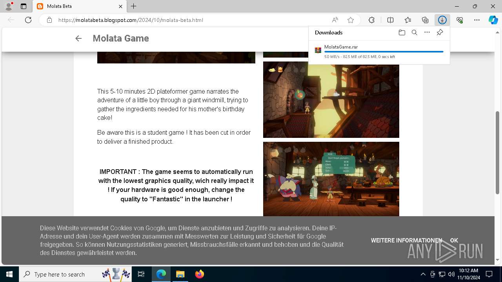Click the Molata Game title
The image size is (502, 282).
121,38
